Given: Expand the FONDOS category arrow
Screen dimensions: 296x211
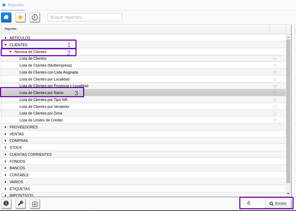Looking at the screenshot, I should (6, 161).
